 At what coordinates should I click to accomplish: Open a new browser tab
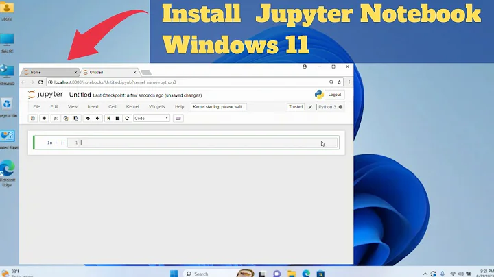tap(146, 73)
